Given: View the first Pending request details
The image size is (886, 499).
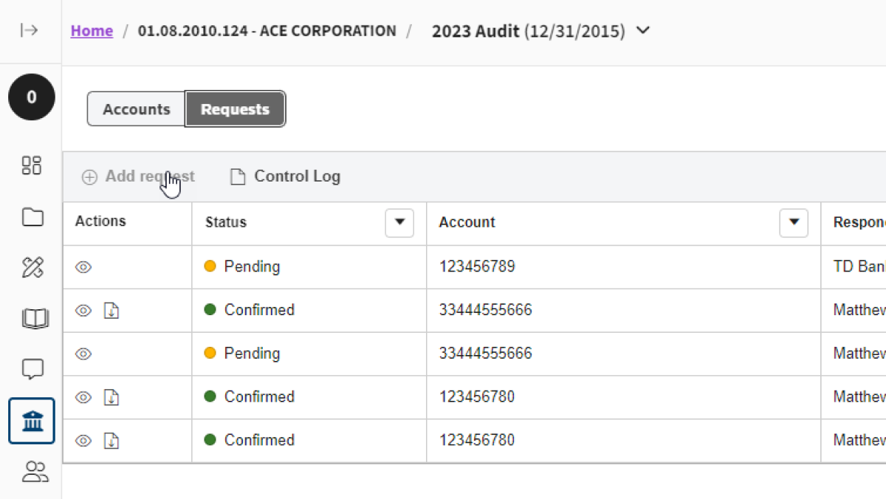Looking at the screenshot, I should pyautogui.click(x=83, y=267).
